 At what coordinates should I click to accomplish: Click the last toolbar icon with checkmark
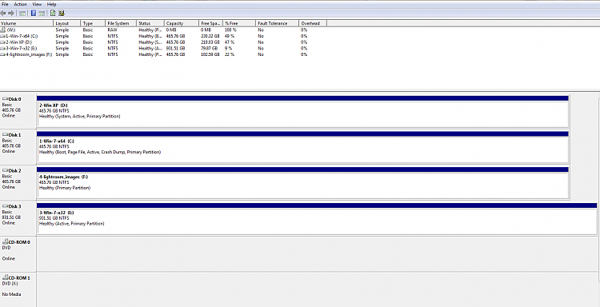pyautogui.click(x=62, y=14)
